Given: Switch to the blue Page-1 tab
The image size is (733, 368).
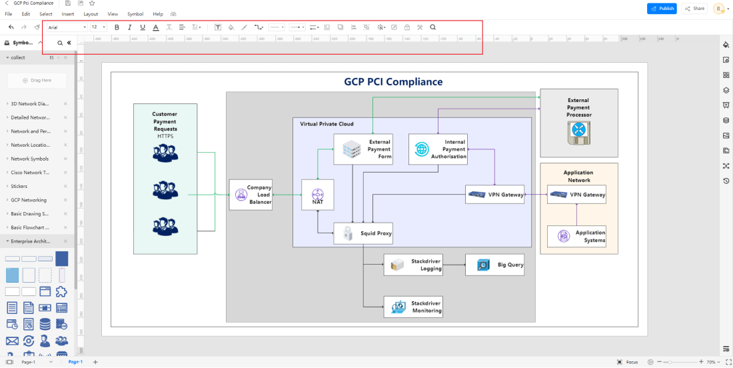Looking at the screenshot, I should tap(75, 362).
